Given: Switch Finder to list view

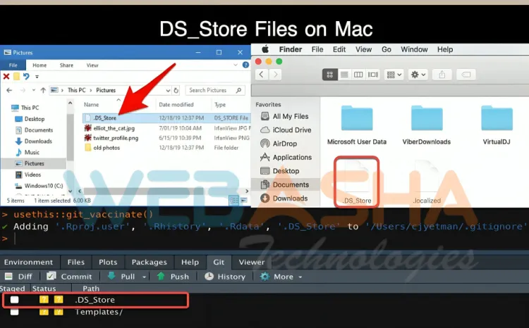Looking at the screenshot, I should point(344,75).
